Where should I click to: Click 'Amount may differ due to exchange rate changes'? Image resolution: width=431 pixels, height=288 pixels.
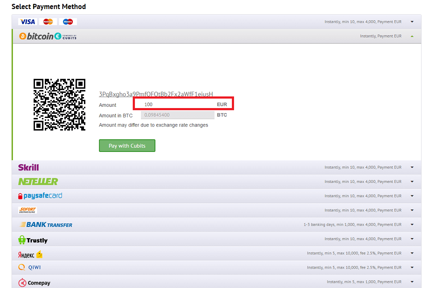coord(153,125)
